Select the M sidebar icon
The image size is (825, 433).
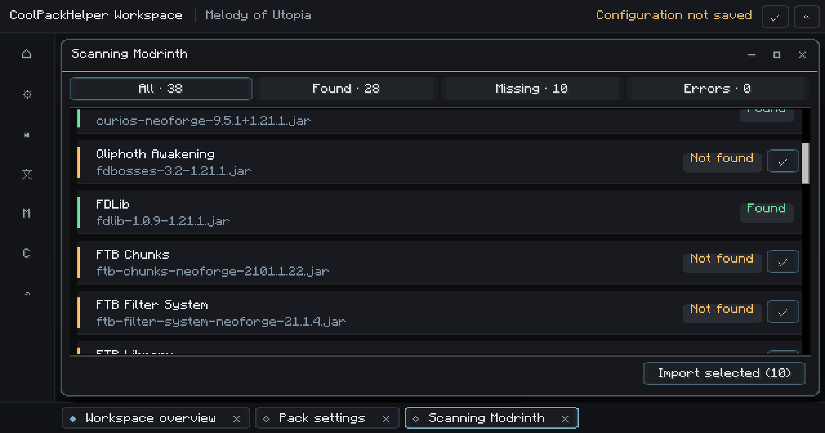tap(27, 213)
